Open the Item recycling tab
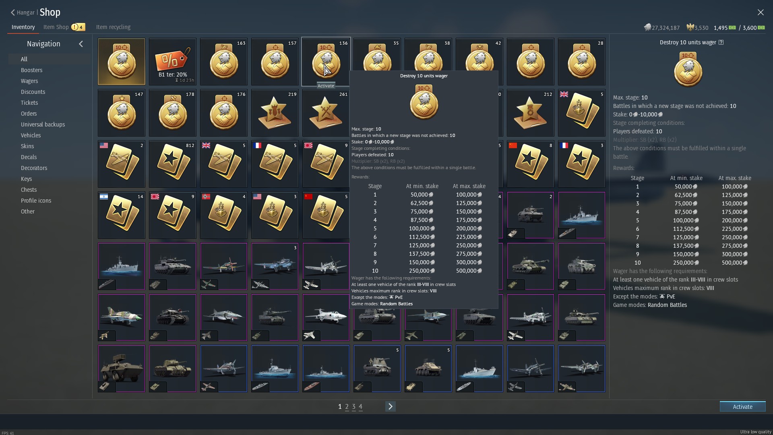This screenshot has width=773, height=435. tap(113, 27)
